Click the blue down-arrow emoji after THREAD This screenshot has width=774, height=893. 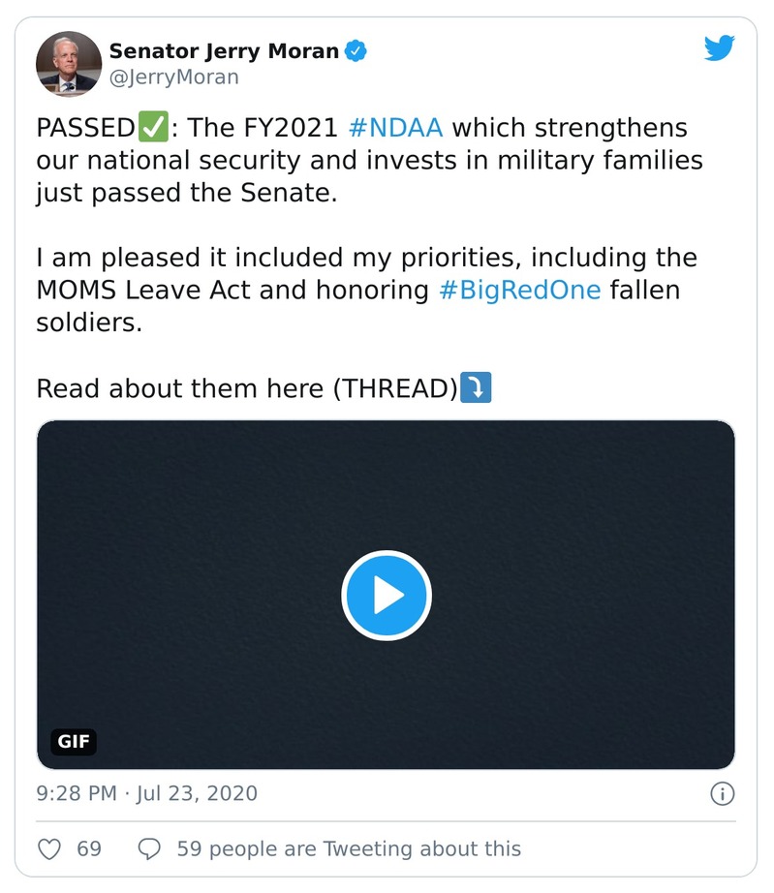point(476,388)
